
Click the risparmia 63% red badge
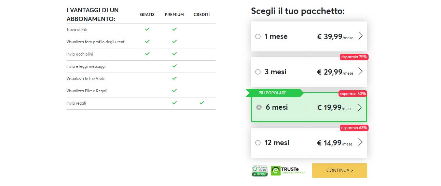tap(354, 128)
